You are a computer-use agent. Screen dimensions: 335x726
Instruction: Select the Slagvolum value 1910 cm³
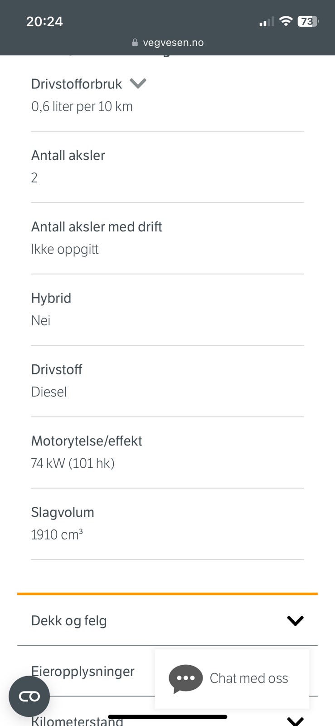(x=57, y=535)
